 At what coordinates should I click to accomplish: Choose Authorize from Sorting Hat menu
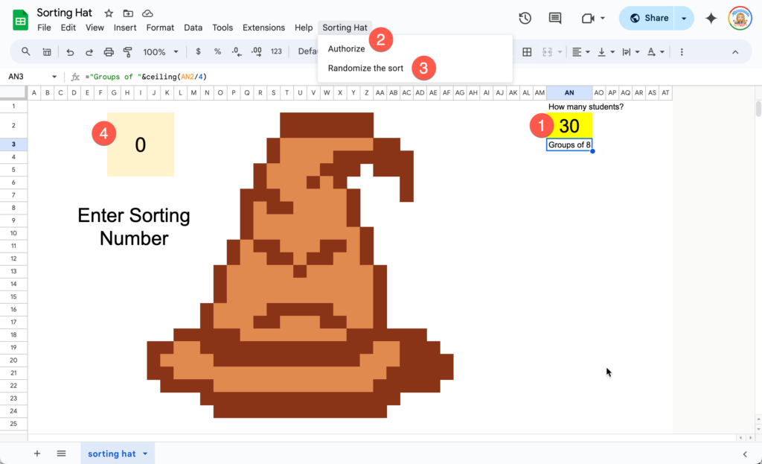347,48
